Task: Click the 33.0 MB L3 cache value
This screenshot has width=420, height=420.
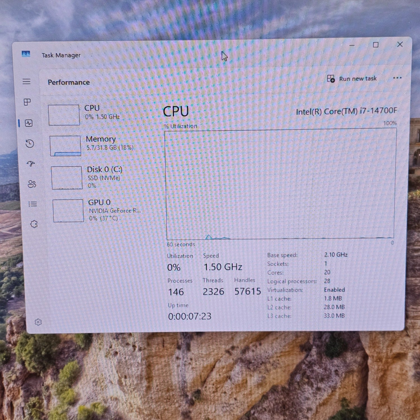Action: tap(334, 316)
